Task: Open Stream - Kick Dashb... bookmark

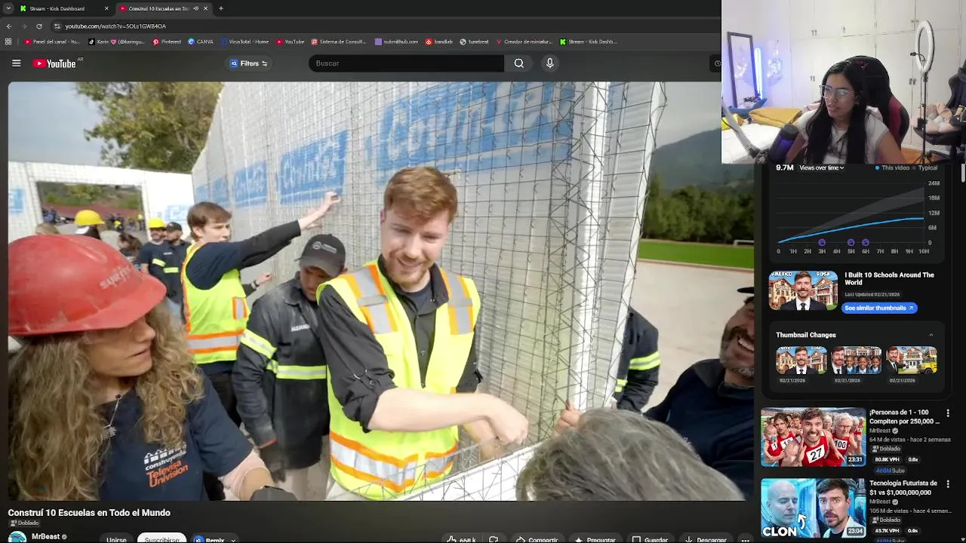Action: click(x=589, y=41)
